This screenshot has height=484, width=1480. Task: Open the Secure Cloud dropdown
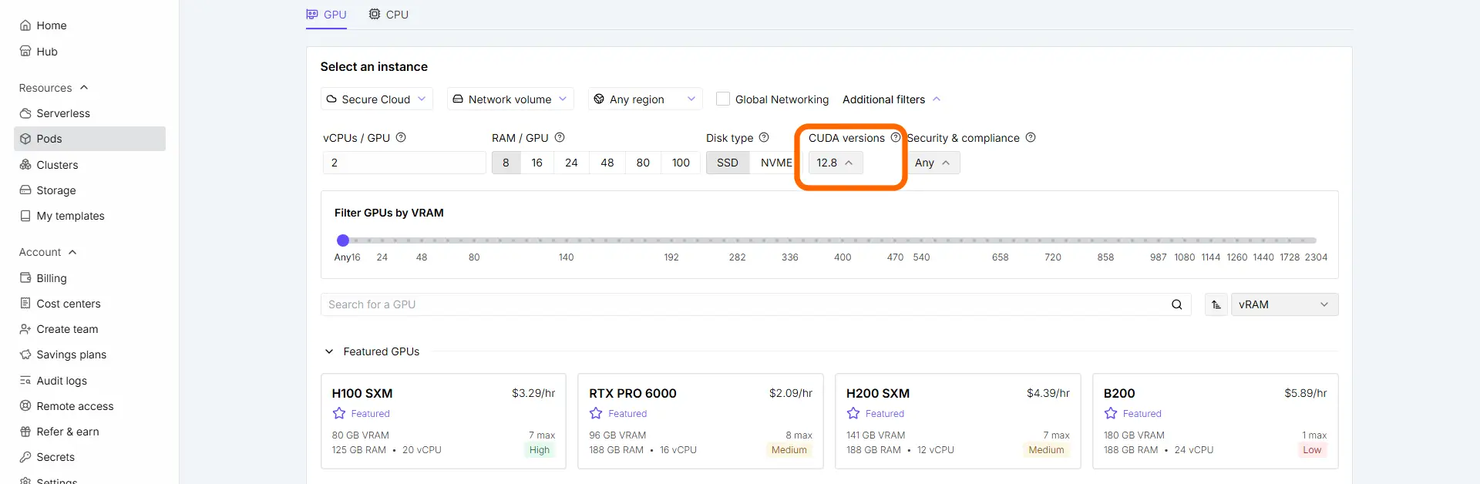[376, 99]
